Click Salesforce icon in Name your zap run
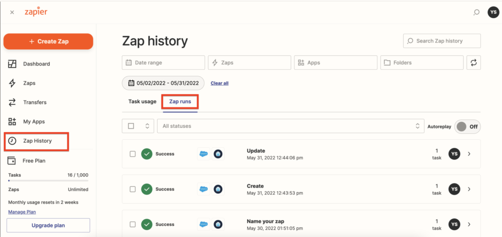Viewport: 502px width, 237px height. tap(204, 225)
